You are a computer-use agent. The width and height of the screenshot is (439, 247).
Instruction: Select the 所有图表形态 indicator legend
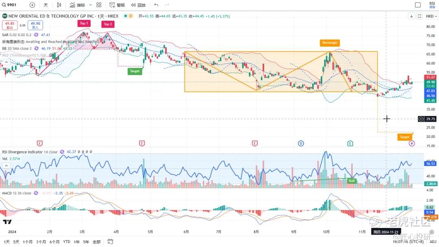tap(51, 42)
